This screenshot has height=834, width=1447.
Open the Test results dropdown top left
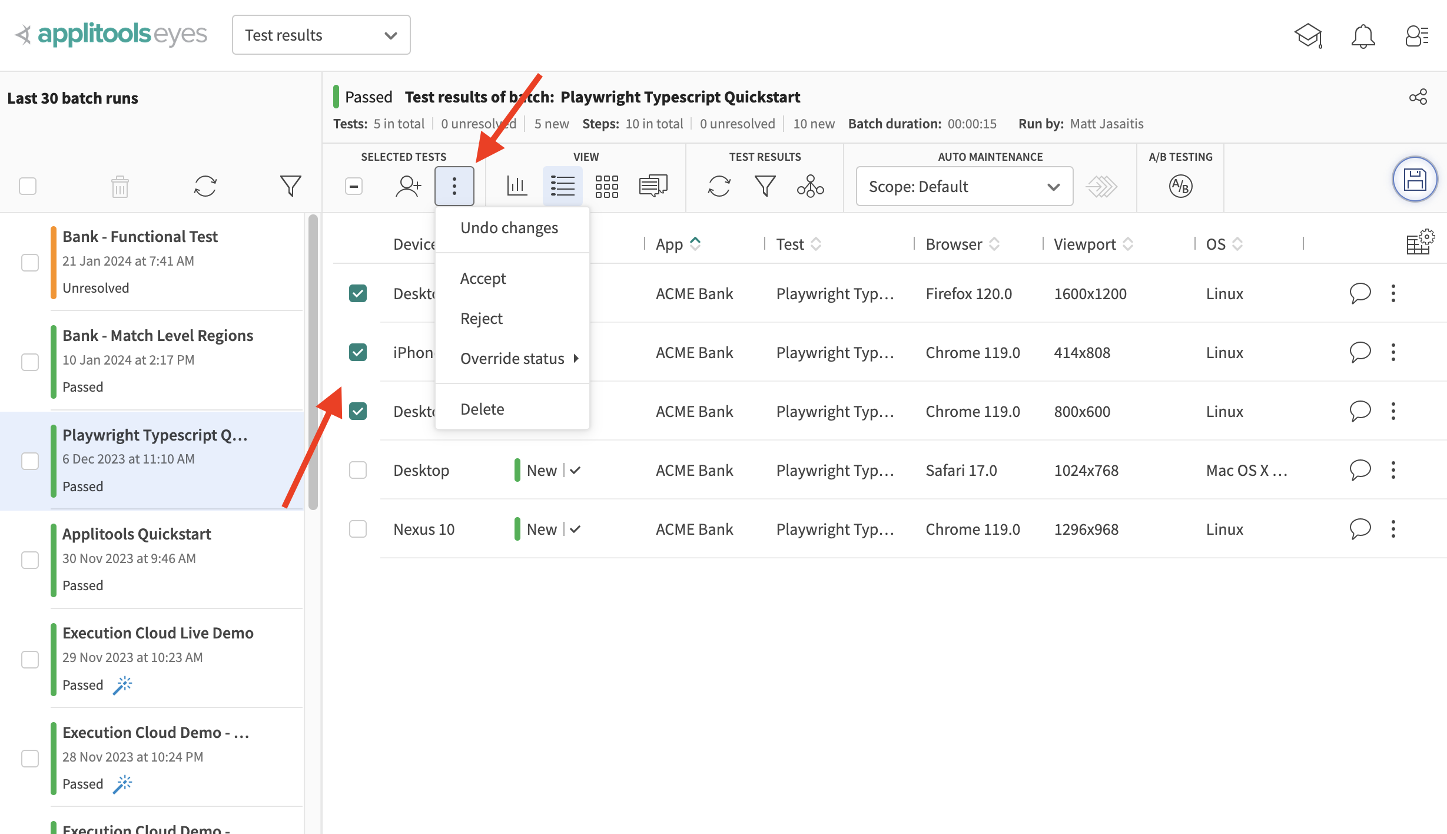tap(319, 35)
